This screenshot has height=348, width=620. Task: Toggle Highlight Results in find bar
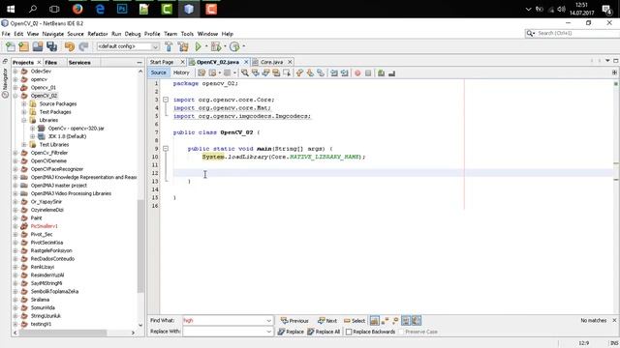[406, 320]
